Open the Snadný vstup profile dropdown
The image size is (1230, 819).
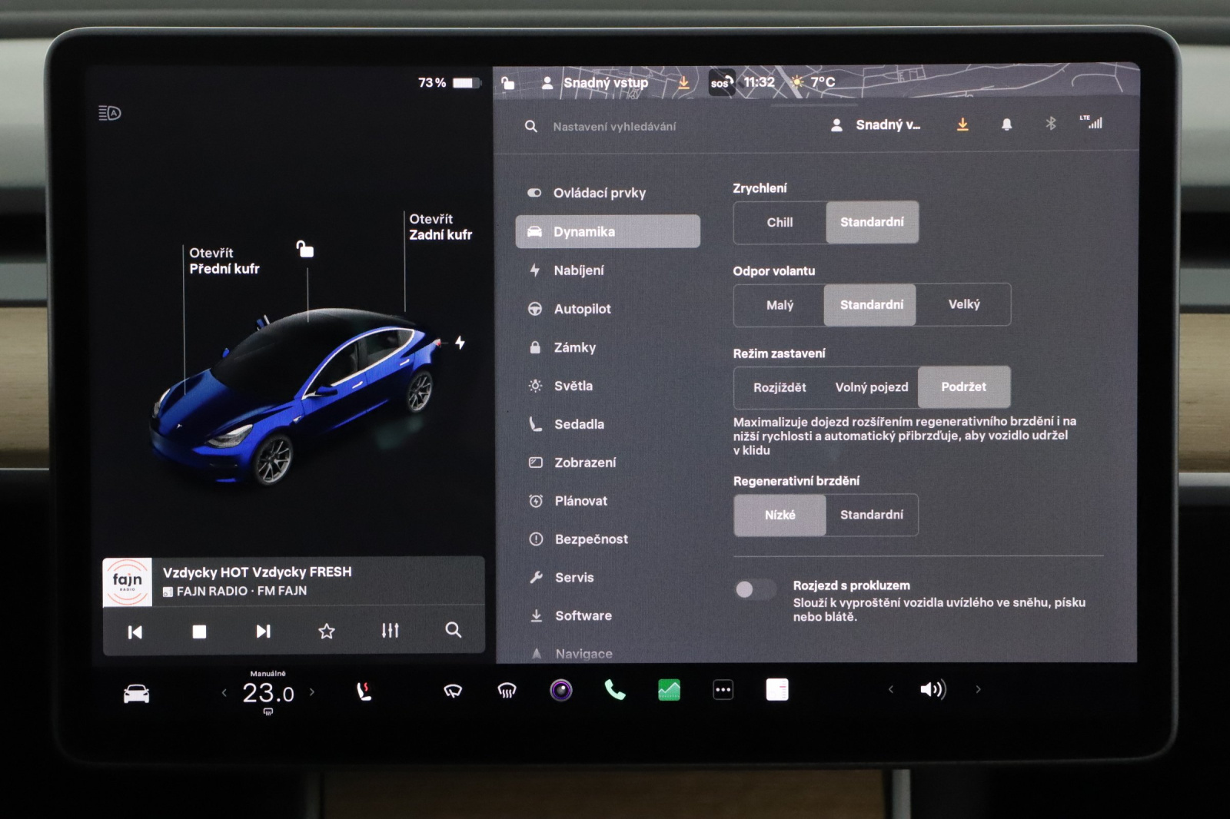tap(877, 124)
